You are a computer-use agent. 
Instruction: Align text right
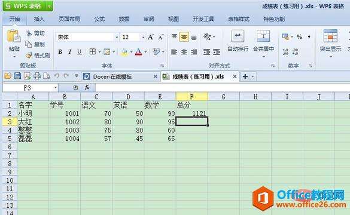coord(194,52)
